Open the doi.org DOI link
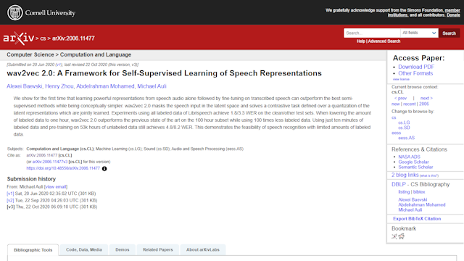The image size is (464, 261). point(63,168)
